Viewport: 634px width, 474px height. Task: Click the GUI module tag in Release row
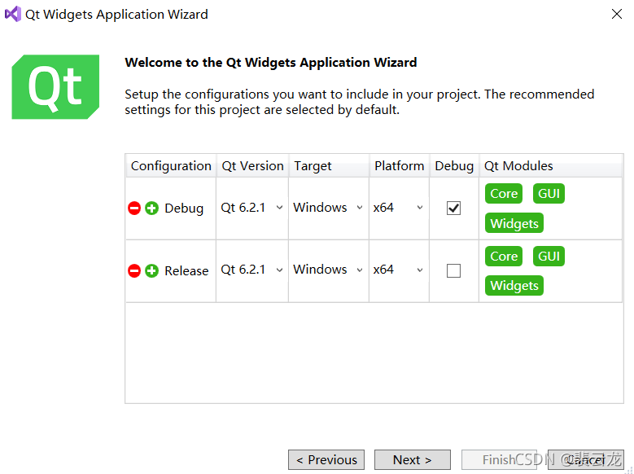(x=549, y=257)
